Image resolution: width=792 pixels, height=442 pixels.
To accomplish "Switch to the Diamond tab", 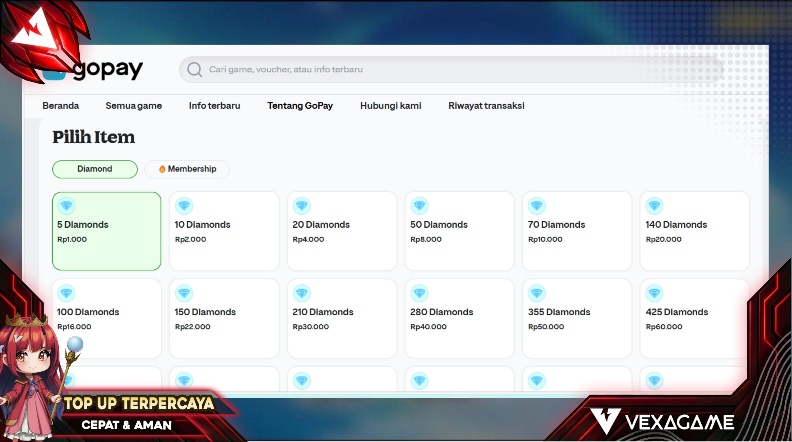I will [95, 169].
